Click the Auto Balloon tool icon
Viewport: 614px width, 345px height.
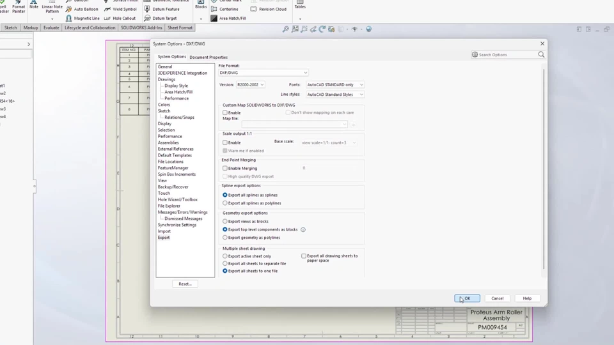click(x=69, y=9)
